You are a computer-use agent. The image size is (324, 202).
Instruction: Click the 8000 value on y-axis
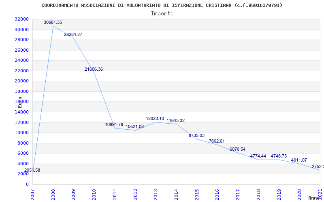23,143
